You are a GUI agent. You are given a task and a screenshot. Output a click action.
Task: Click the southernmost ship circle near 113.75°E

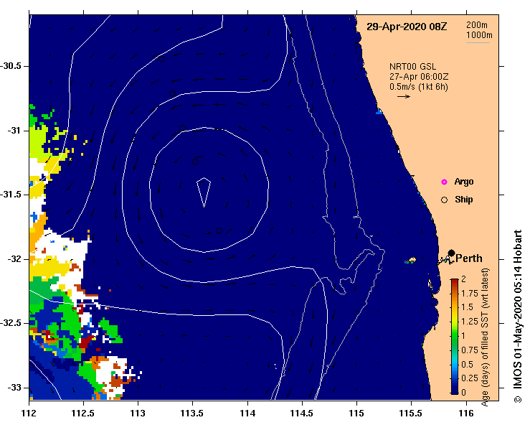(x=219, y=230)
